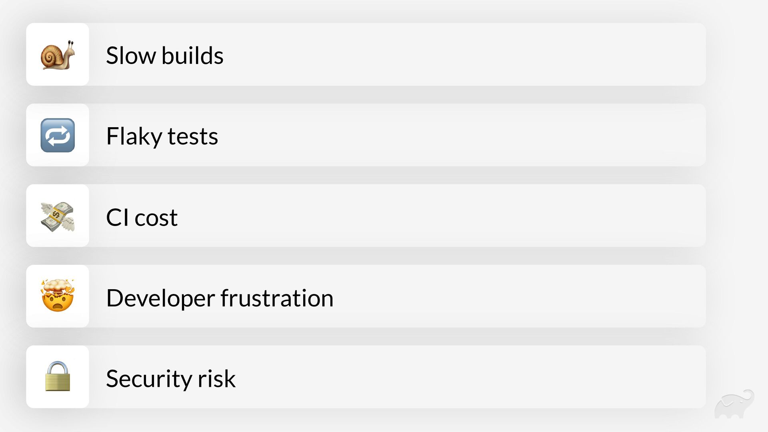768x432 pixels.
Task: Click the snail emoji icon
Action: click(x=58, y=55)
